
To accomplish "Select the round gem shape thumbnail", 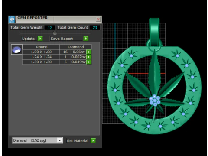I will (17, 49).
